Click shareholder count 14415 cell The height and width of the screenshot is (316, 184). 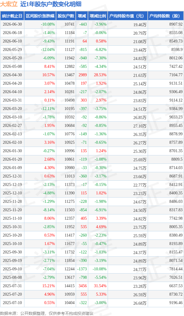(x=66, y=286)
